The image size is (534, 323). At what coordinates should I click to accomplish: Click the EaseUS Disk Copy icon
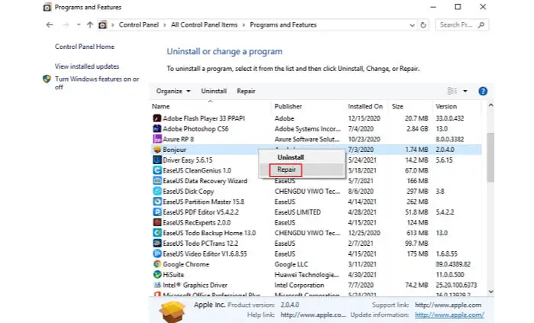[x=157, y=191]
